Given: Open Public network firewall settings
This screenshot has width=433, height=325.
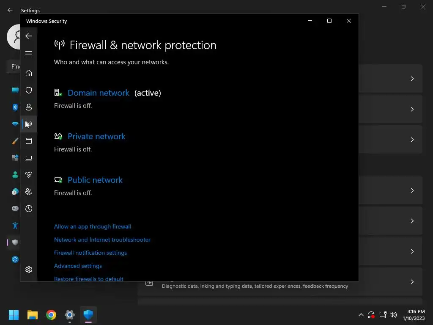Looking at the screenshot, I should click(95, 180).
